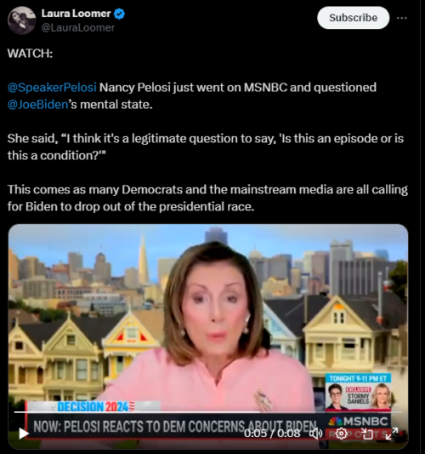Viewport: 425px width, 454px height.
Task: Open the @SpeakerPelosi mention link
Action: [x=52, y=87]
